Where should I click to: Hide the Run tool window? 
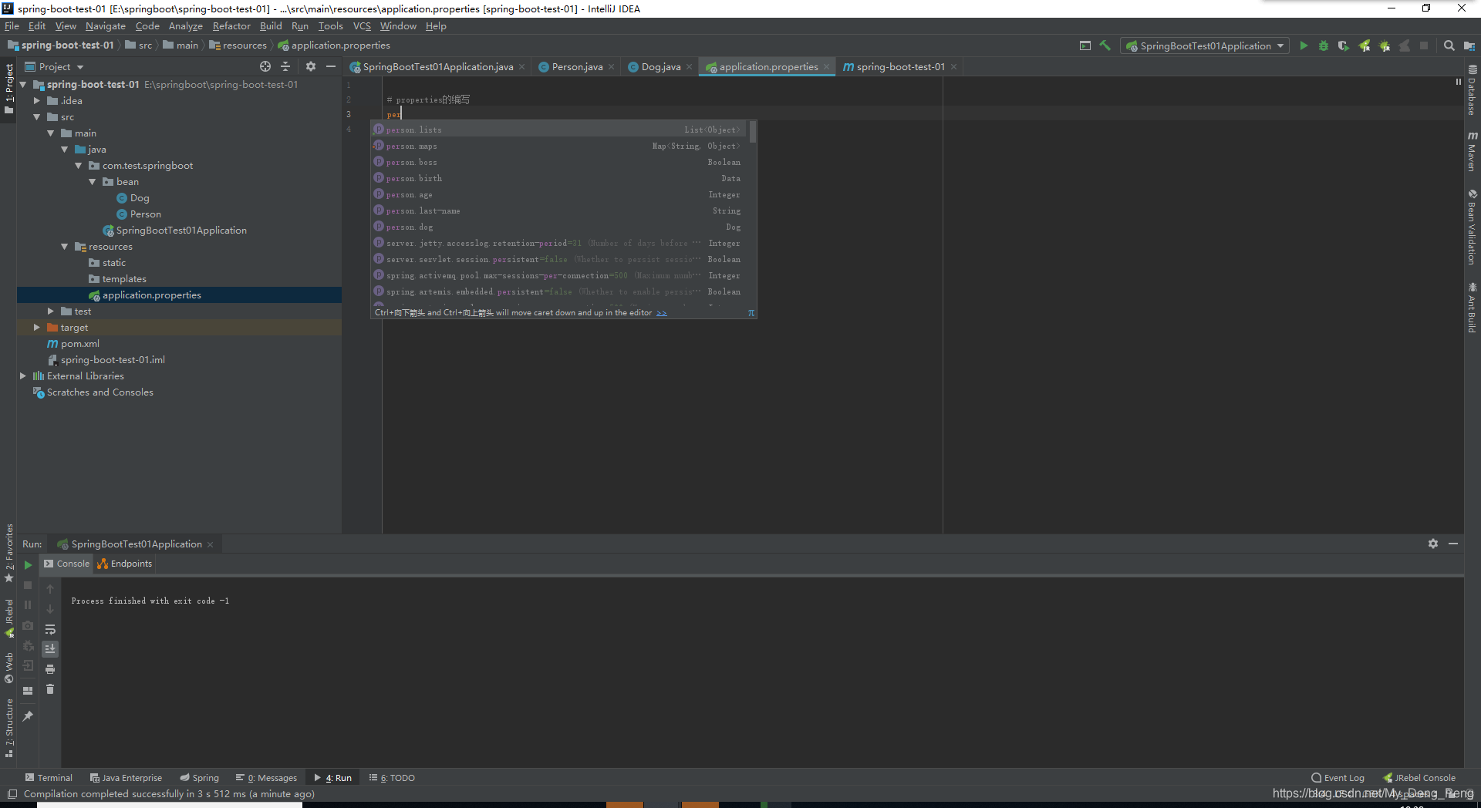[x=1453, y=544]
